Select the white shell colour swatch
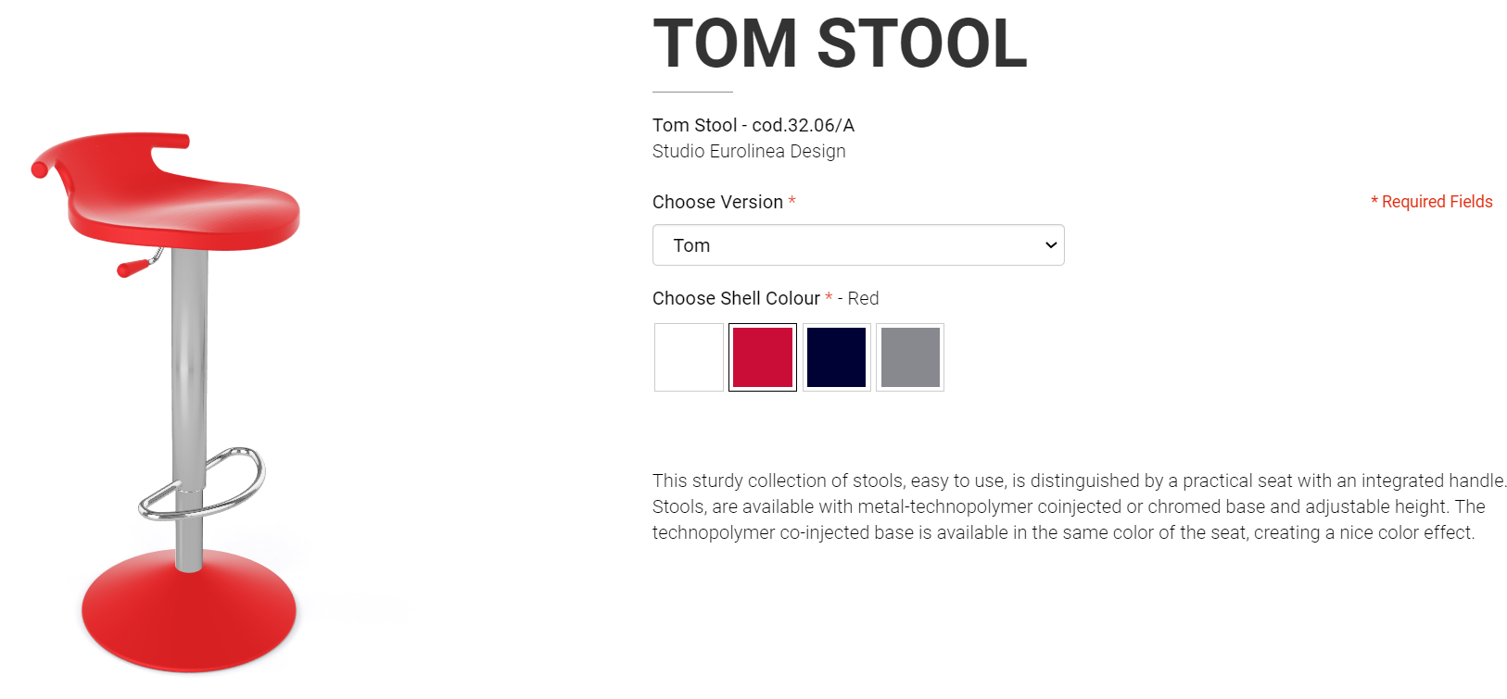Viewport: 1507px width, 699px height. tap(689, 357)
